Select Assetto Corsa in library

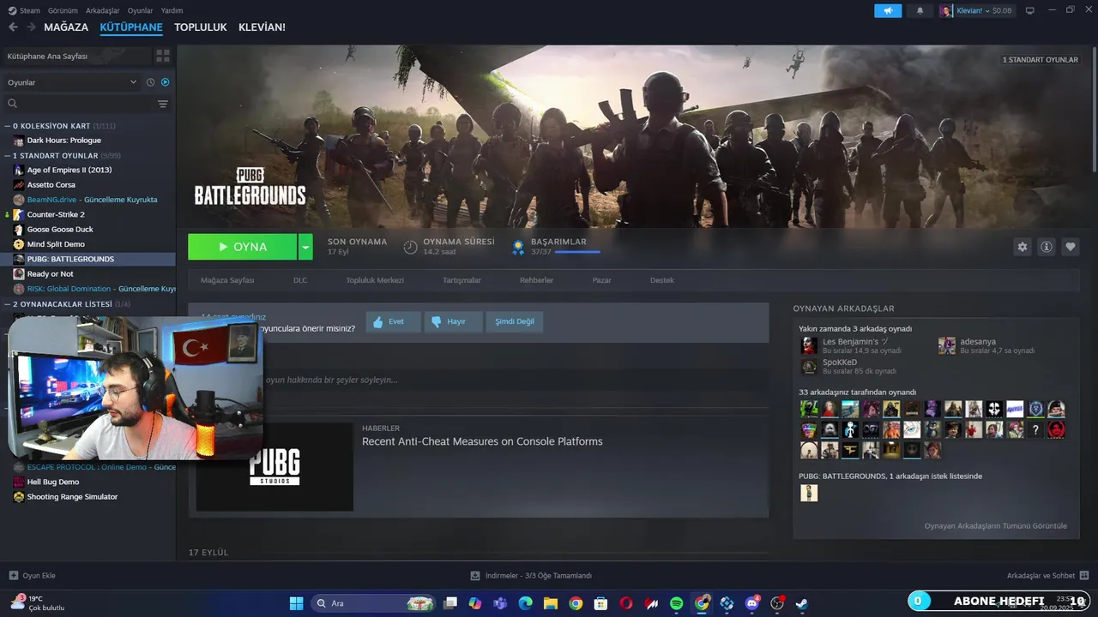[x=51, y=184]
